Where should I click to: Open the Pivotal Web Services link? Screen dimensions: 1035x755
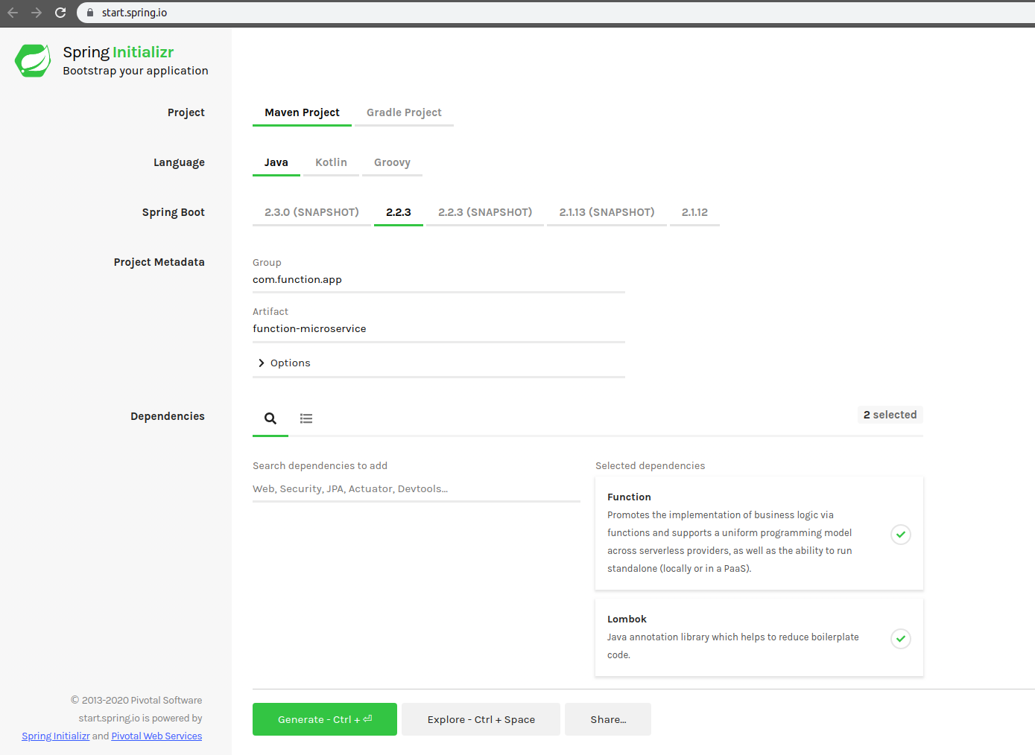click(x=156, y=736)
